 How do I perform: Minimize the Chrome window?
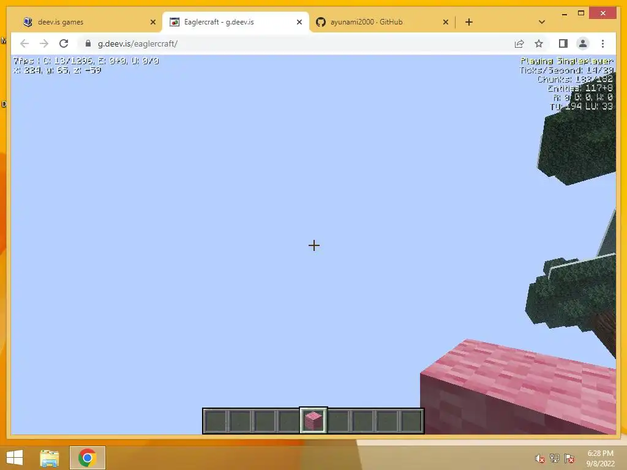click(564, 13)
